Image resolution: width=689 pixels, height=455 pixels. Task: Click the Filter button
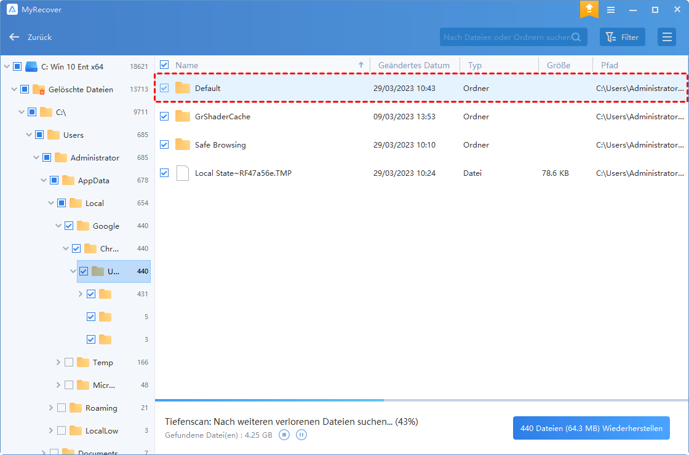point(622,38)
